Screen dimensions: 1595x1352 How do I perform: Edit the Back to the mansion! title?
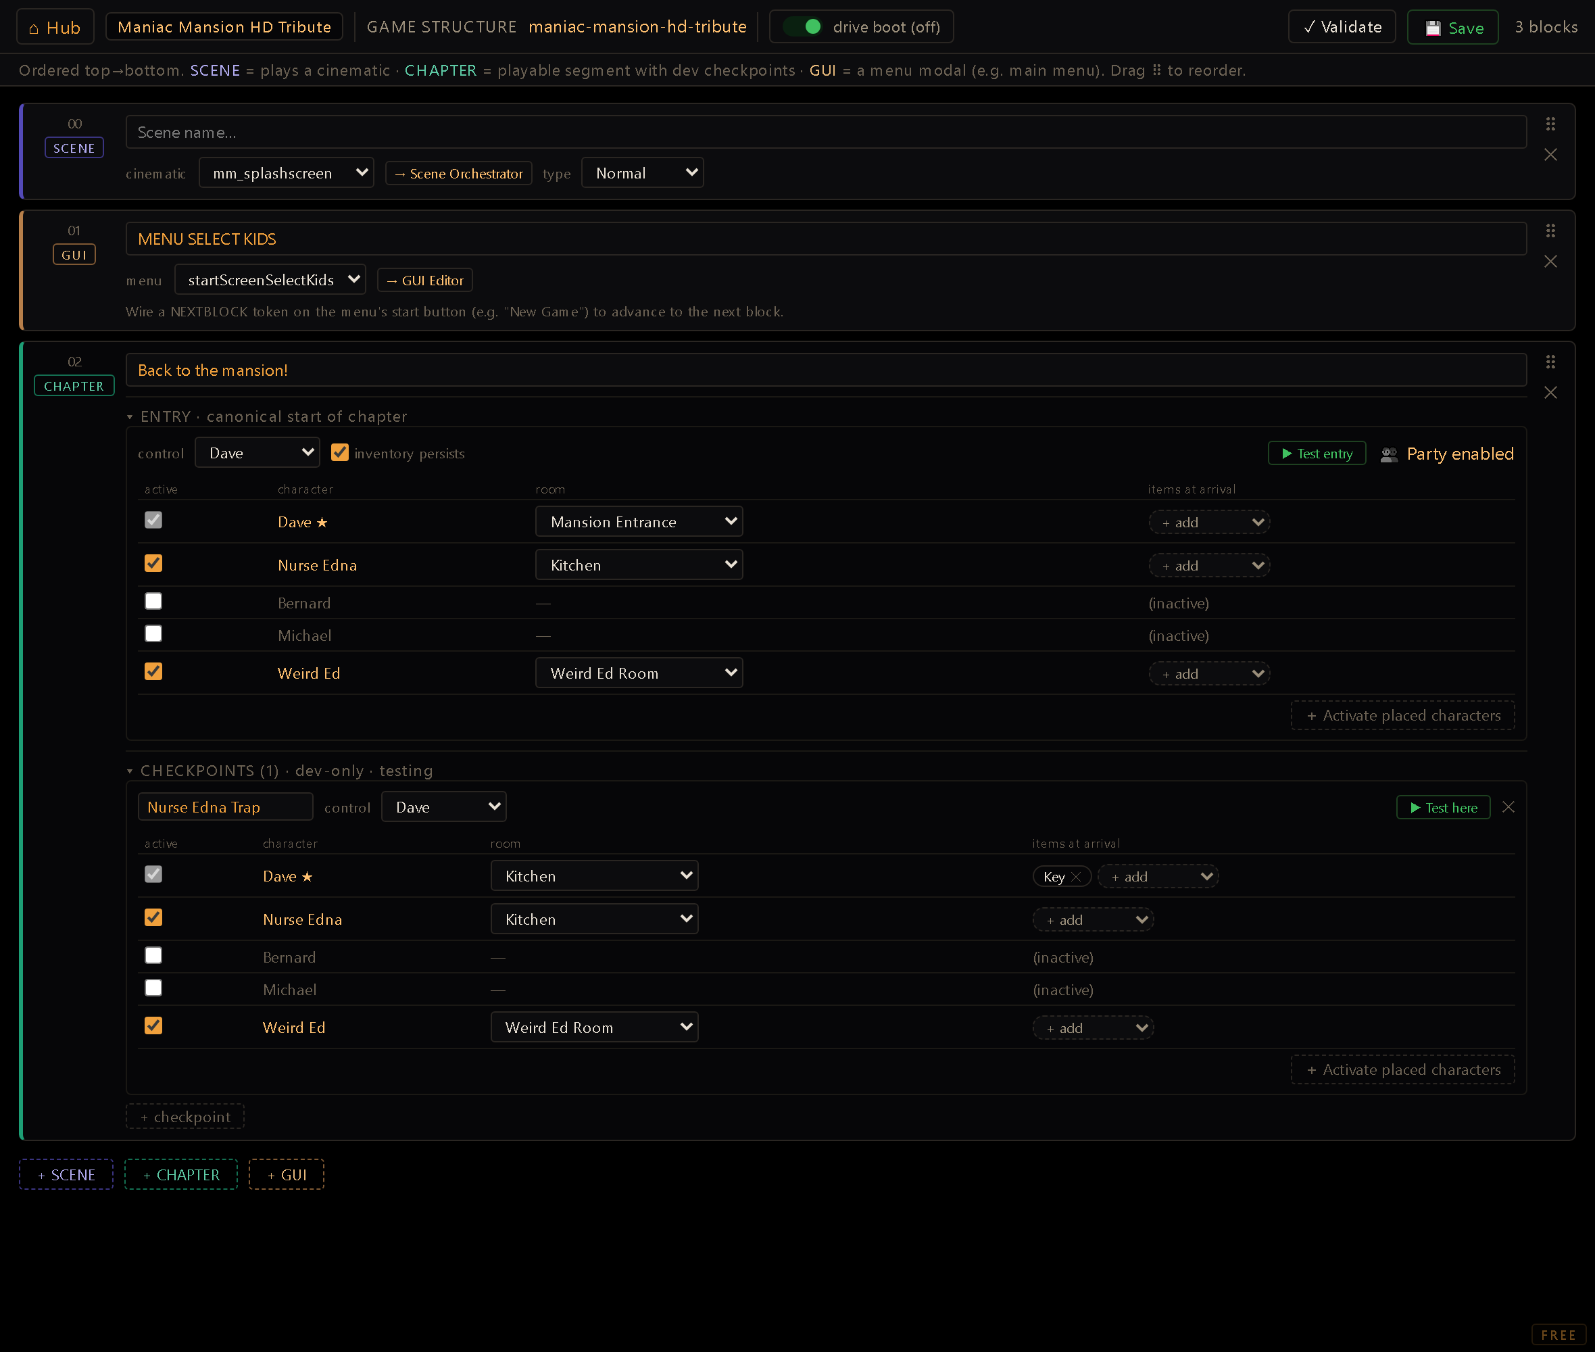[826, 370]
